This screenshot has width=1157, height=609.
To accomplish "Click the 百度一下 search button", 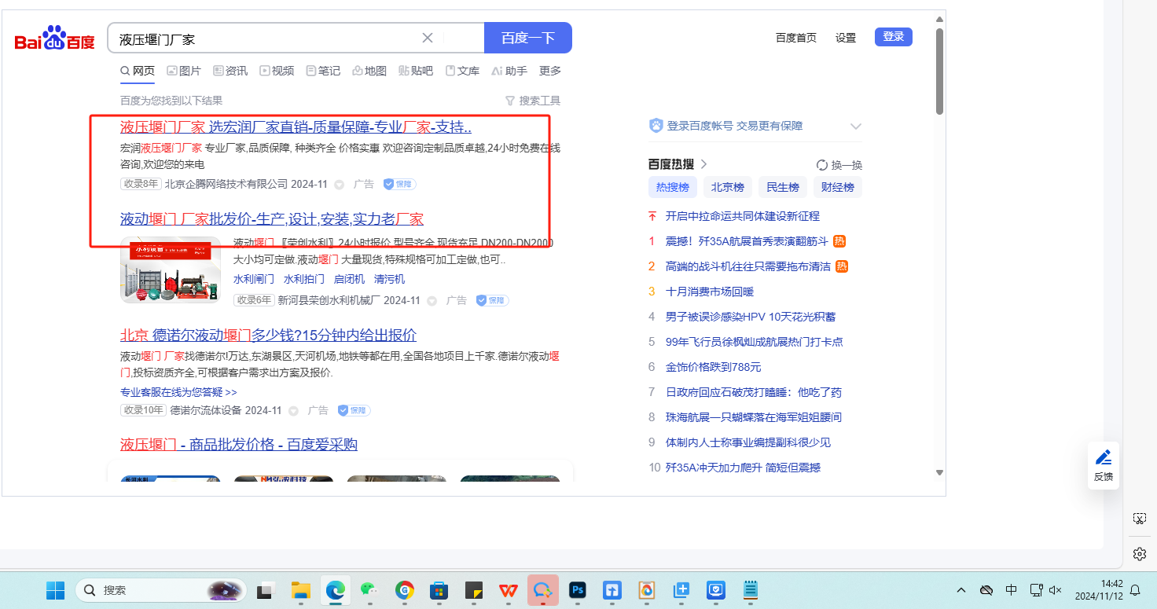I will (527, 38).
